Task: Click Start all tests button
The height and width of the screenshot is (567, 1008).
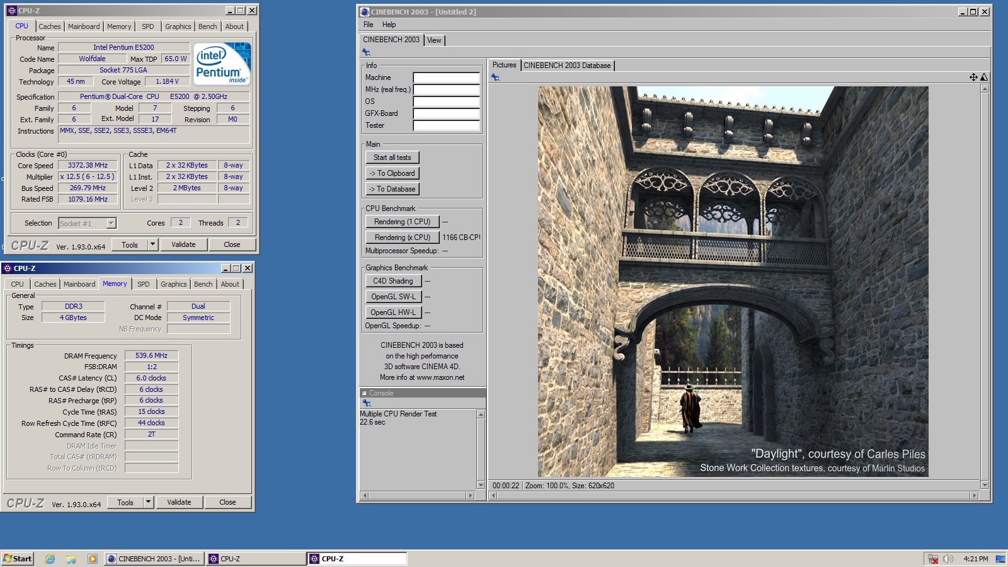Action: click(392, 157)
